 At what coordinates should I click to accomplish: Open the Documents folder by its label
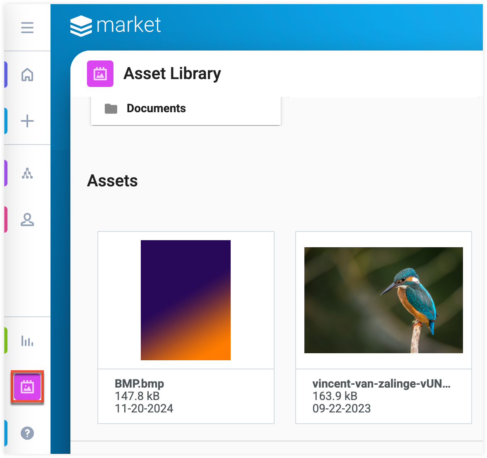(x=156, y=108)
